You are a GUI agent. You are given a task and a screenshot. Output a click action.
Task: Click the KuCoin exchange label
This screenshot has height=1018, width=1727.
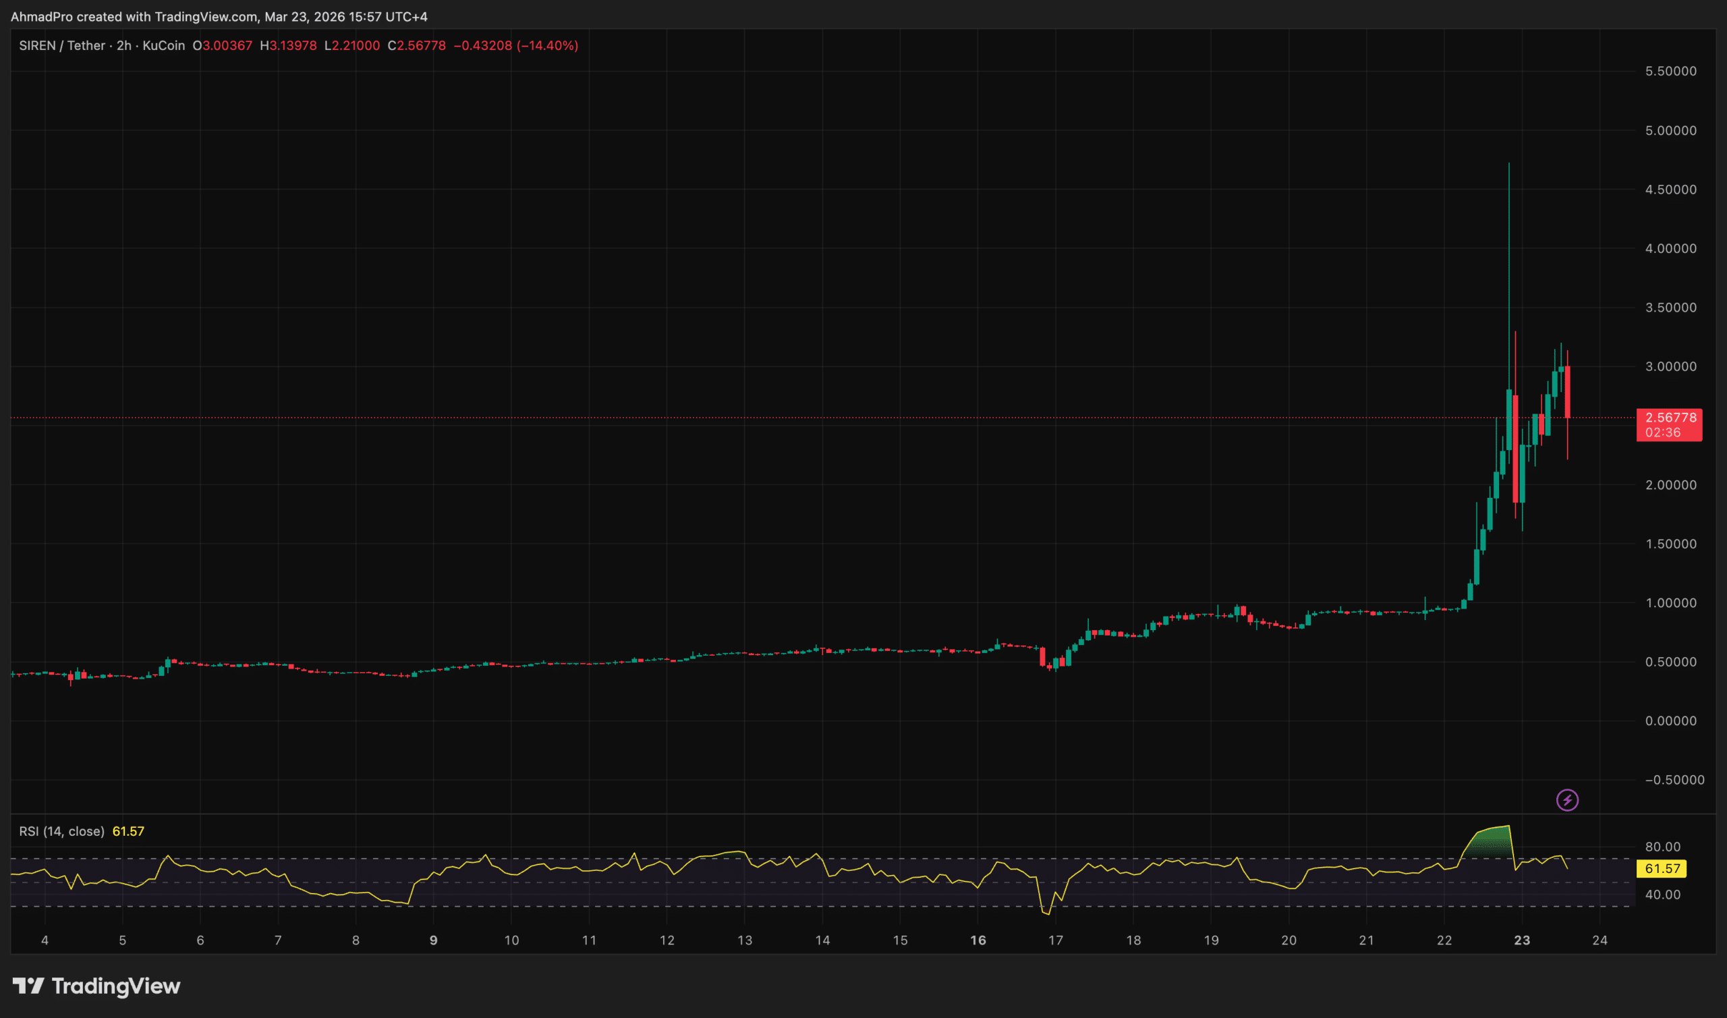click(x=164, y=45)
